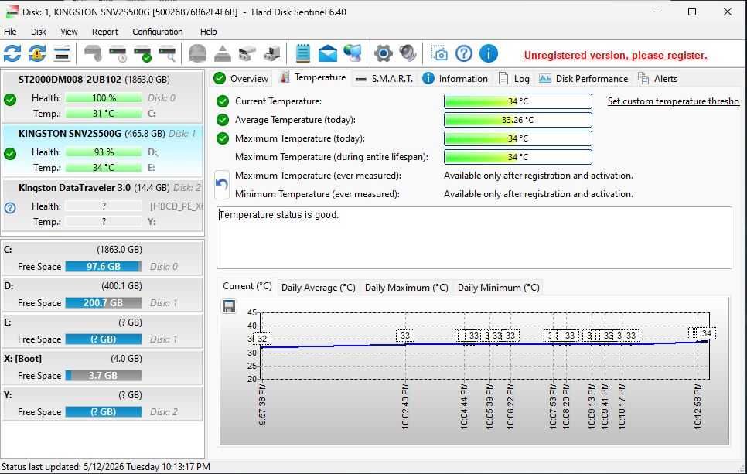Click the status bar 'Status last updated' text
Image resolution: width=747 pixels, height=474 pixels.
click(106, 467)
